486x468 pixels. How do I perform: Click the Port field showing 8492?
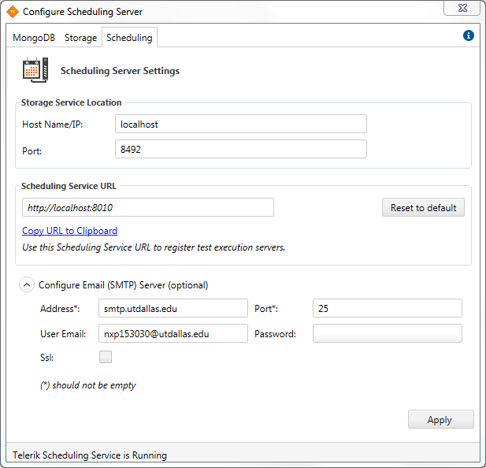pyautogui.click(x=240, y=149)
